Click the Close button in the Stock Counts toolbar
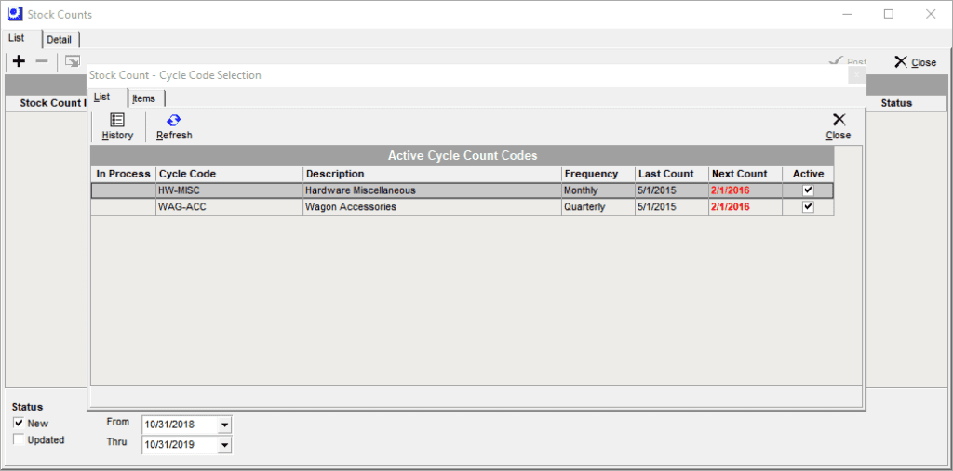 pos(916,62)
